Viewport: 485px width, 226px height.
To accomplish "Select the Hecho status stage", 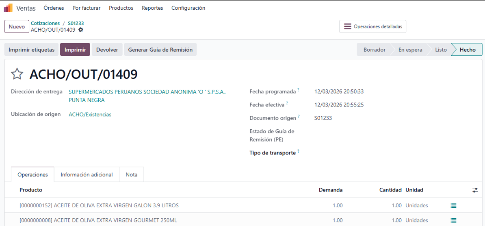I will click(468, 50).
